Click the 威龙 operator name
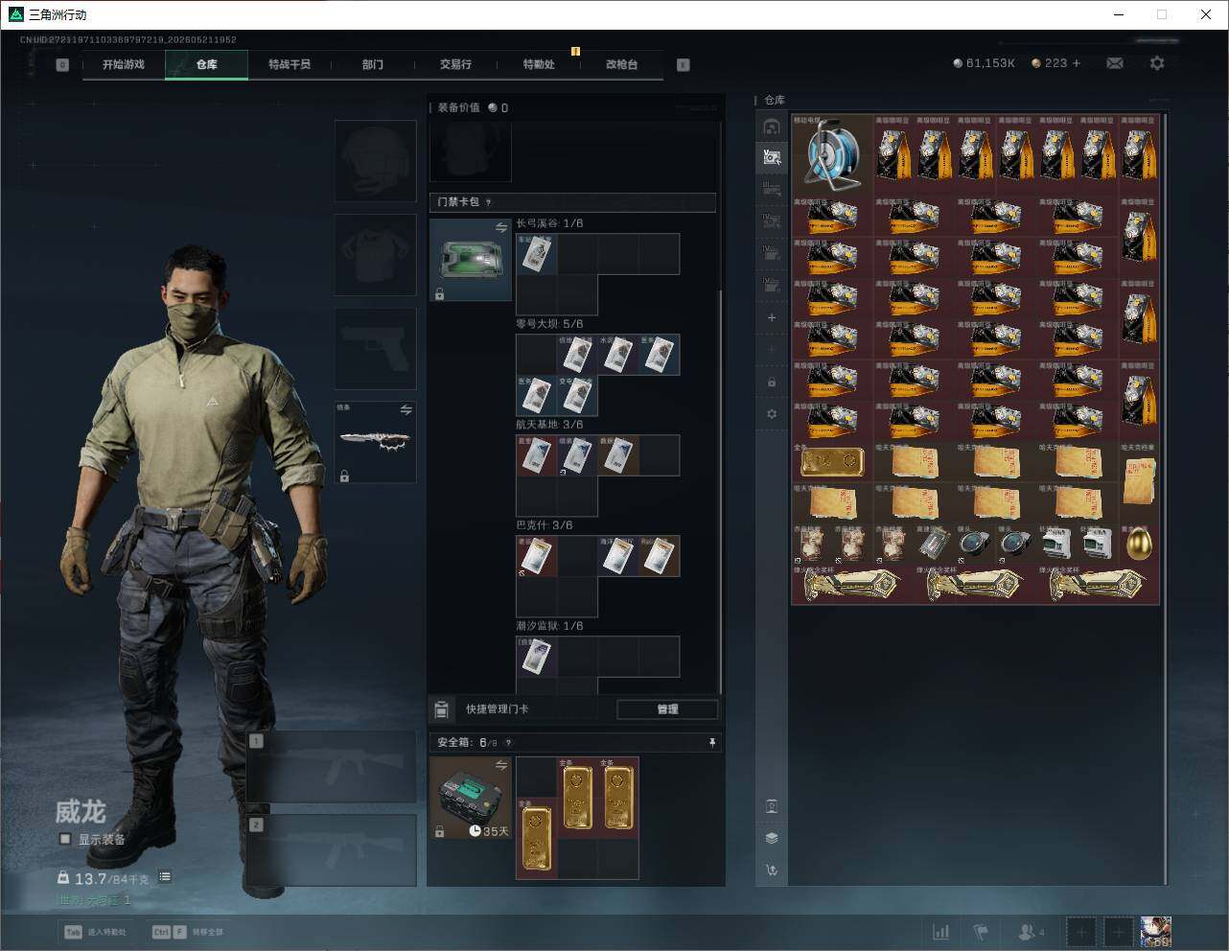Viewport: 1229px width, 951px height. pyautogui.click(x=81, y=812)
